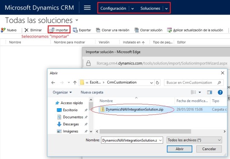Click the Escrit... breadcrumb segment
Screen dimensions: 230x159
(x=95, y=82)
